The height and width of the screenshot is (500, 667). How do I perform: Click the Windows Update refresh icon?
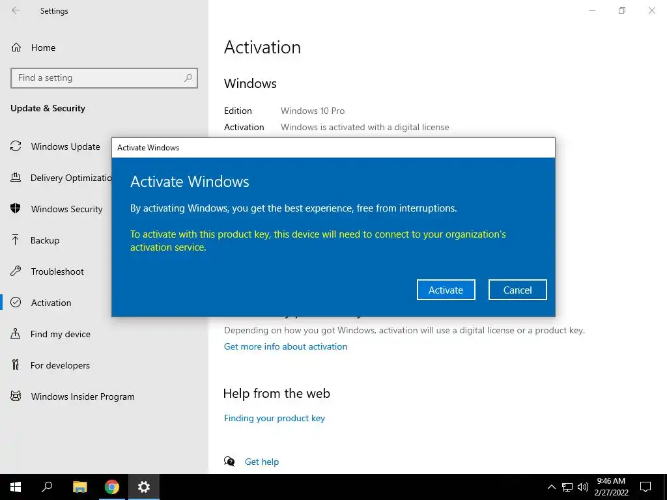point(16,146)
